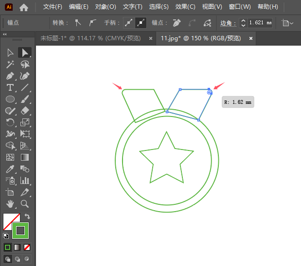Activate the Eyedropper tool
This screenshot has height=266, width=301.
click(x=10, y=169)
